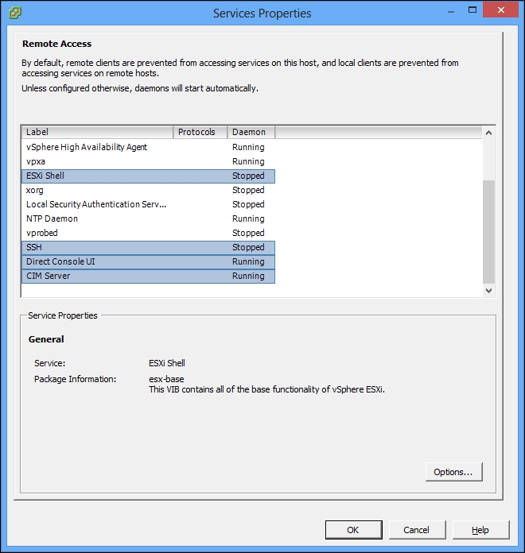Image resolution: width=525 pixels, height=553 pixels.
Task: Click Running status of CIM Server
Action: pyautogui.click(x=248, y=276)
